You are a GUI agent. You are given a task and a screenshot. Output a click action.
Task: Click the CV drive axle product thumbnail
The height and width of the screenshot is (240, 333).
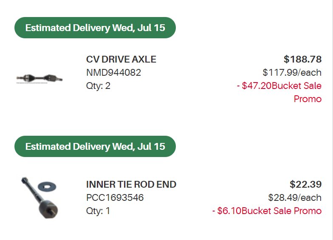click(x=39, y=78)
